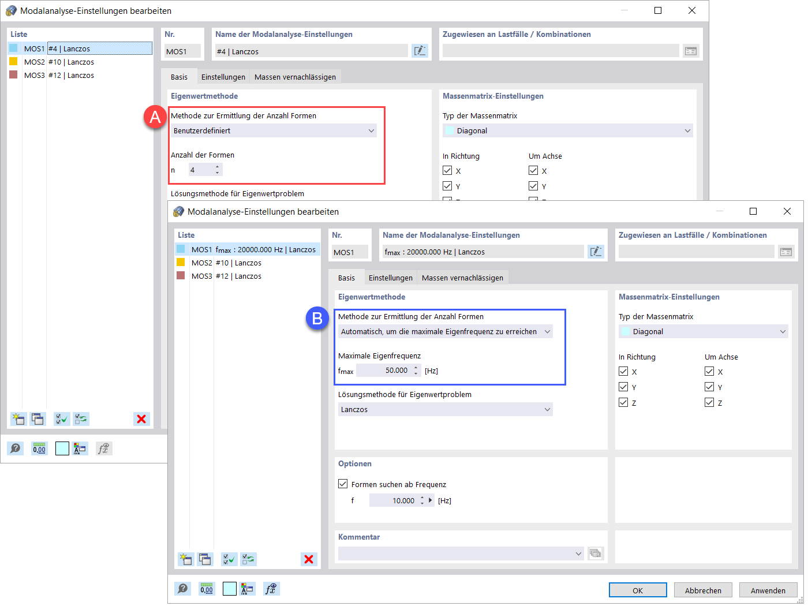Create new settings entry in front window list toolbar
The image size is (808, 606).
186,559
